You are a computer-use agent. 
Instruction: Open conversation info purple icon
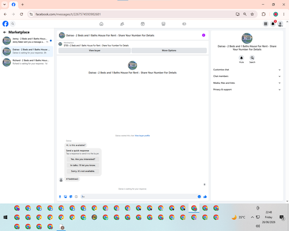pos(203,35)
